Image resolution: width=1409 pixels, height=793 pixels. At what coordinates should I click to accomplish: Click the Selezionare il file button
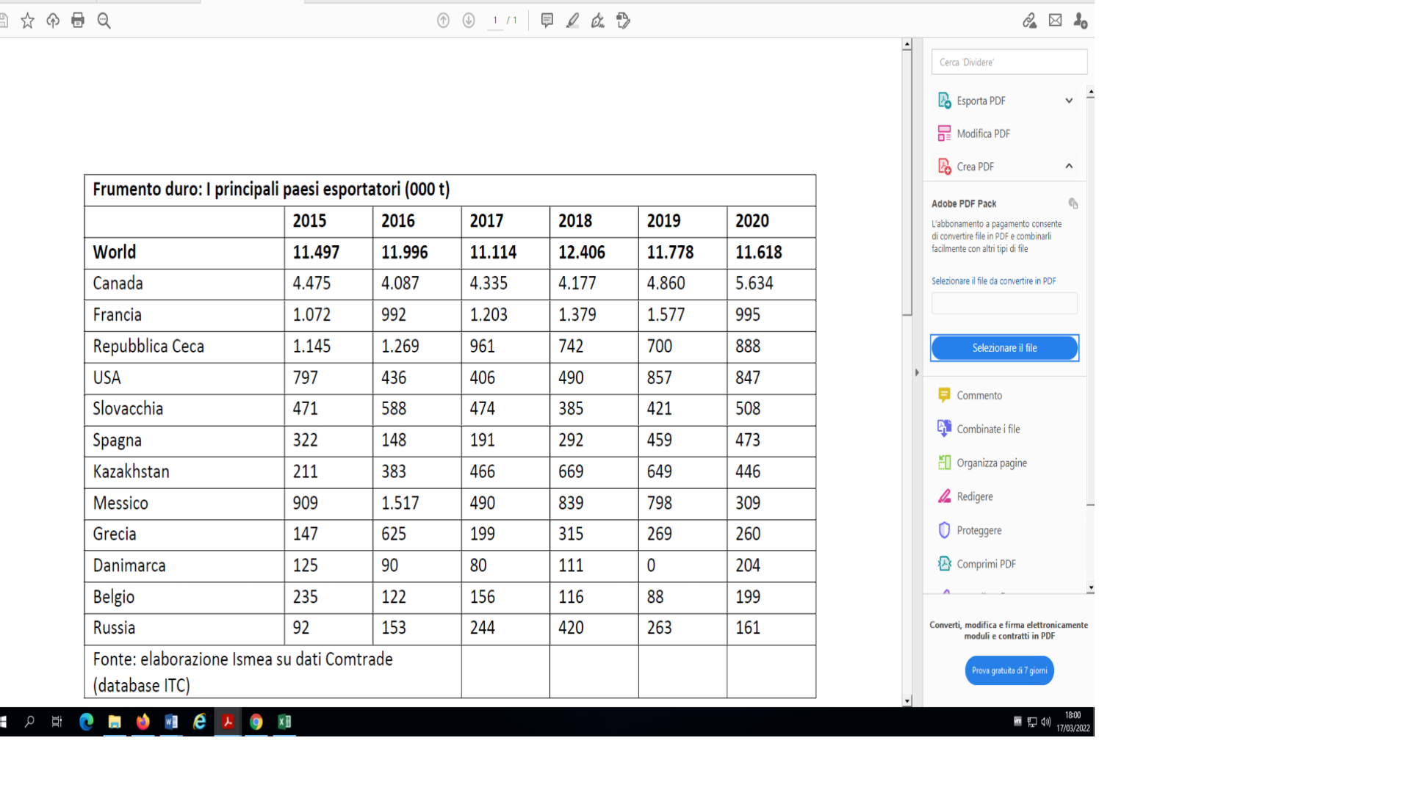pyautogui.click(x=1004, y=348)
